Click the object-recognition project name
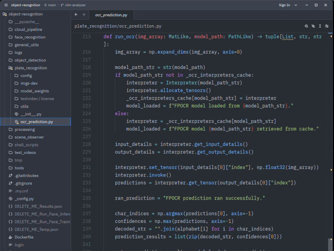334x251 pixels. point(25,5)
